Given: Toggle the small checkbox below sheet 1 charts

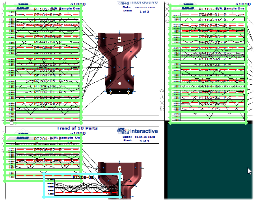Looking at the screenshot, I should (11, 123).
